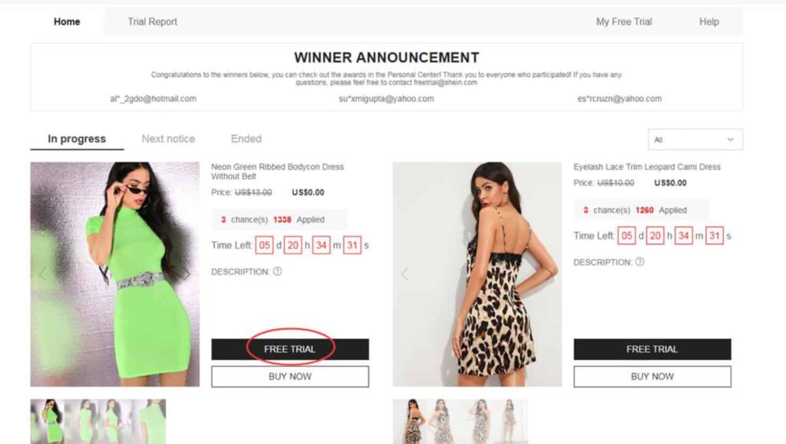
Task: Open the Eyelash Lace Trim Leopard Cami Dress title
Action: [646, 166]
